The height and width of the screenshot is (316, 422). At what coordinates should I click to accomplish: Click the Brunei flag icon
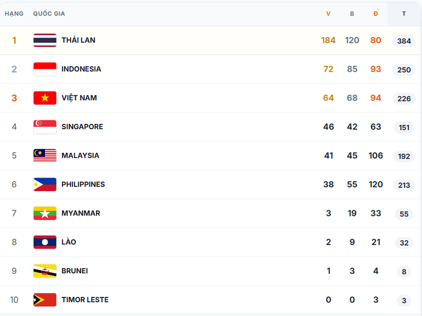click(x=44, y=271)
